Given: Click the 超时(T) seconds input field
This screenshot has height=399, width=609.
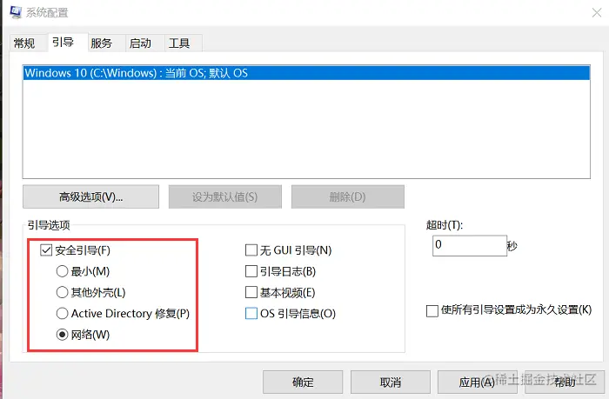Looking at the screenshot, I should click(470, 245).
